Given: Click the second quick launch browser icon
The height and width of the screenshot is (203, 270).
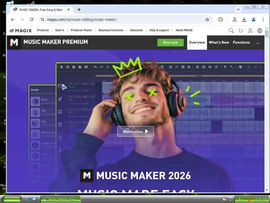Looking at the screenshot, I should [35, 199].
